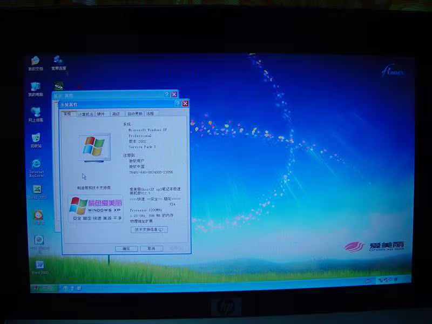Image resolution: width=432 pixels, height=324 pixels.
Task: Click the 微软用户 registered user text
Action: (x=137, y=161)
